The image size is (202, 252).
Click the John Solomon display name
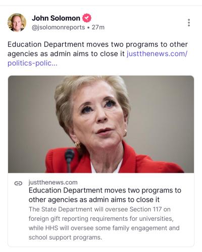tap(56, 18)
